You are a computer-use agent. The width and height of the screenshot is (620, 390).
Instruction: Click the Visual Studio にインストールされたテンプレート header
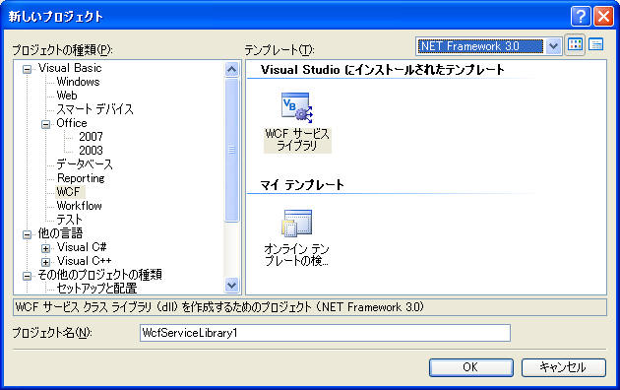point(383,70)
